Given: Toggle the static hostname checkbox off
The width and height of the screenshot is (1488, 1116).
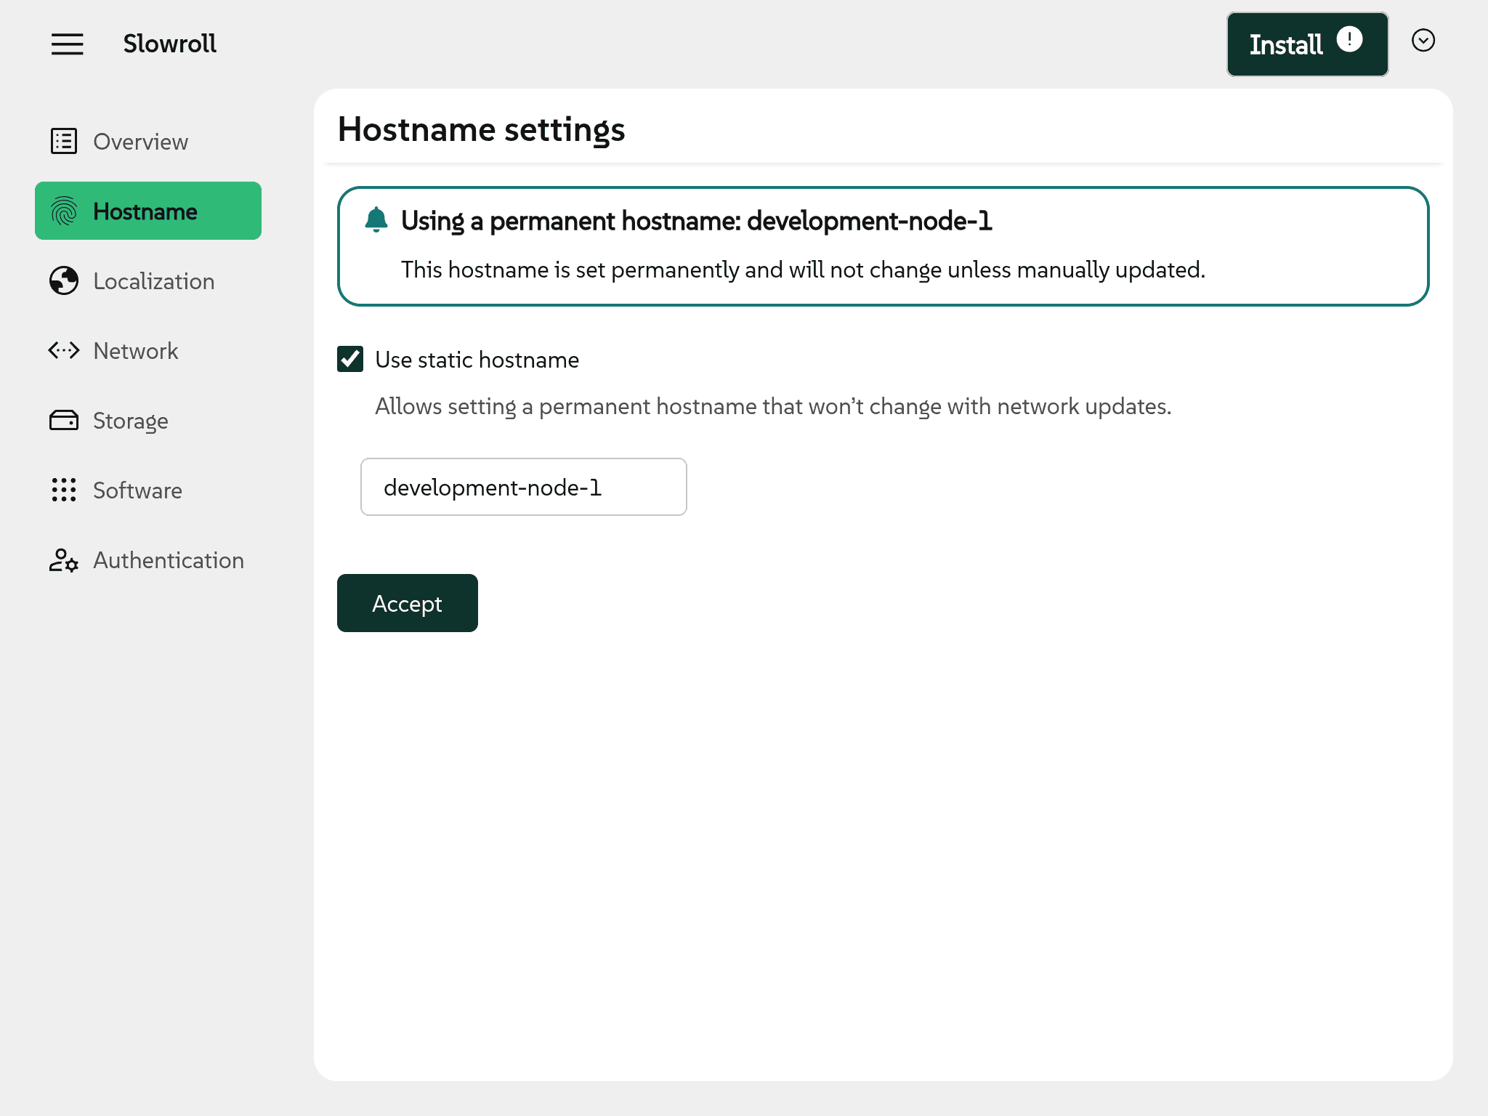Looking at the screenshot, I should click(349, 359).
